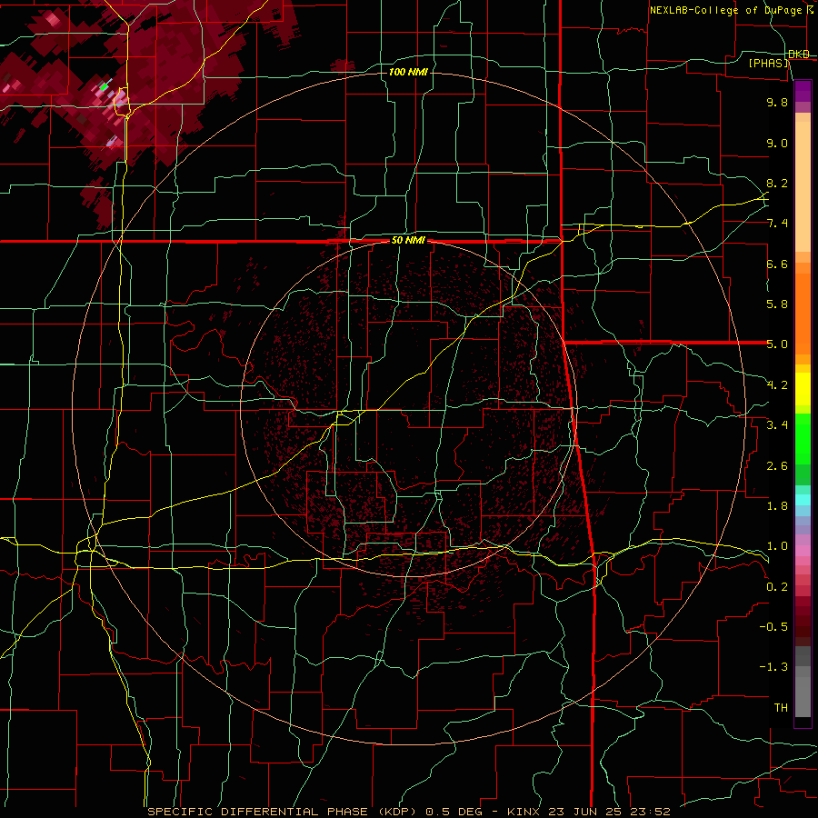Click the TH threshold label
This screenshot has height=818, width=818.
tap(781, 708)
